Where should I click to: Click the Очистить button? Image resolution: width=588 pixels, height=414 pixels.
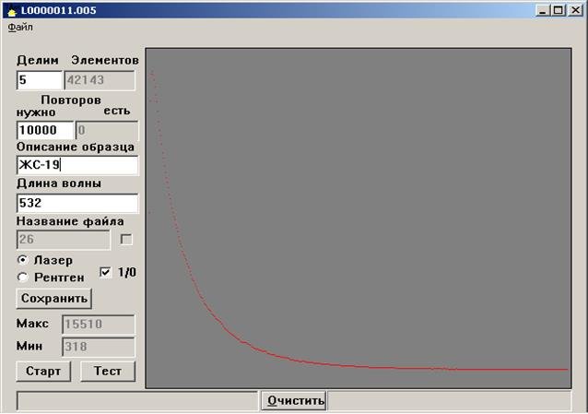pyautogui.click(x=294, y=400)
